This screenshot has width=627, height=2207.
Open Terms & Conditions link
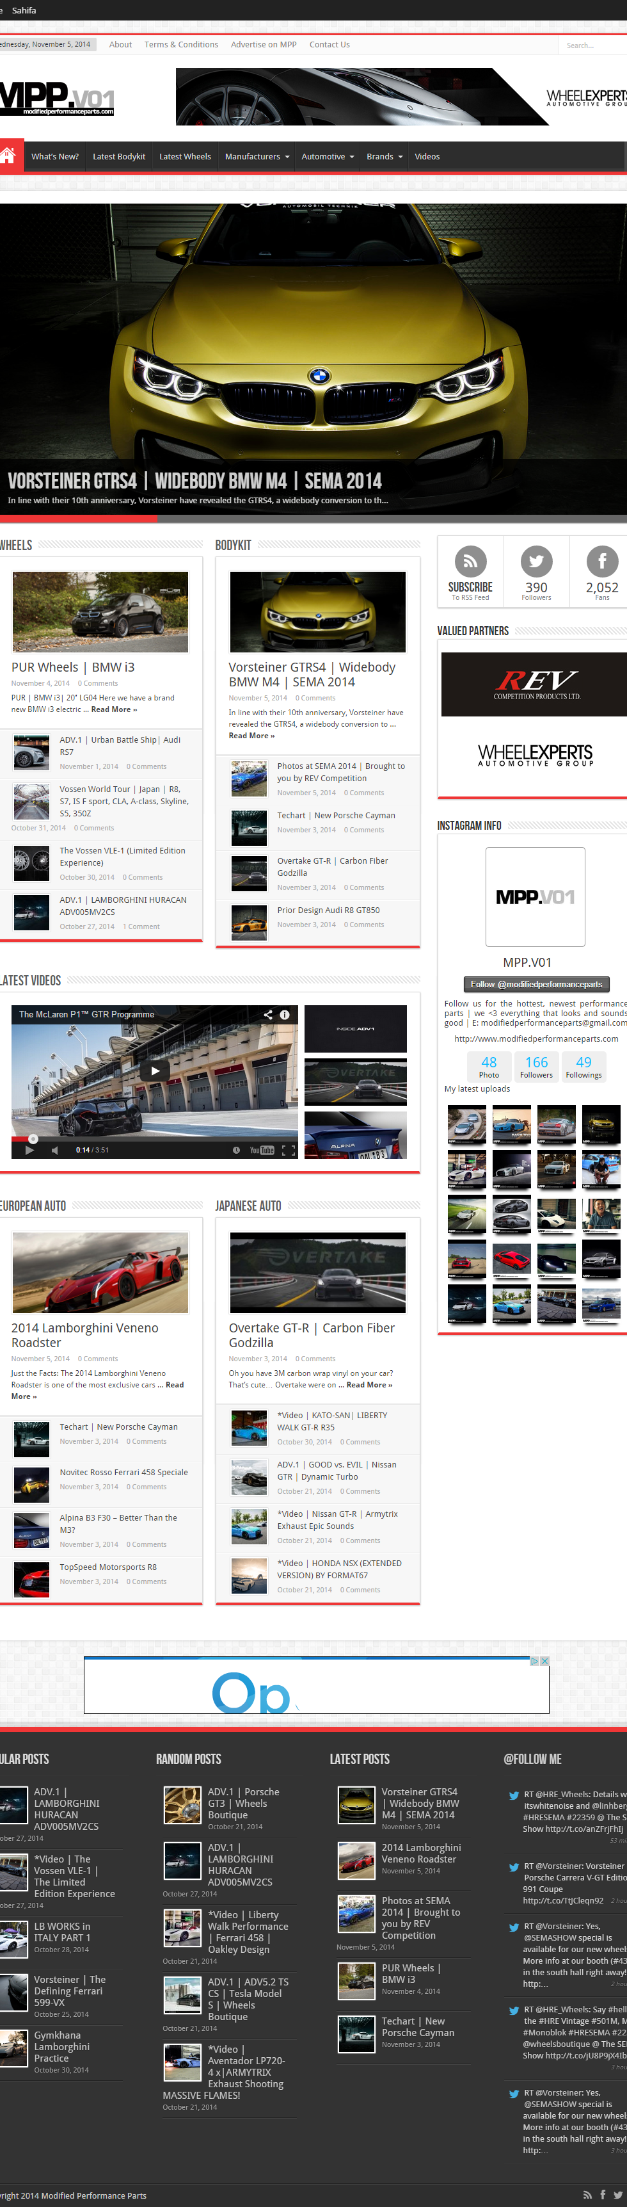(182, 45)
